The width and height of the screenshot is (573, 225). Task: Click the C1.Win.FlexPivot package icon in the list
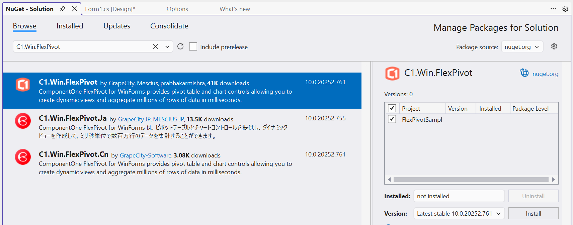tap(23, 85)
